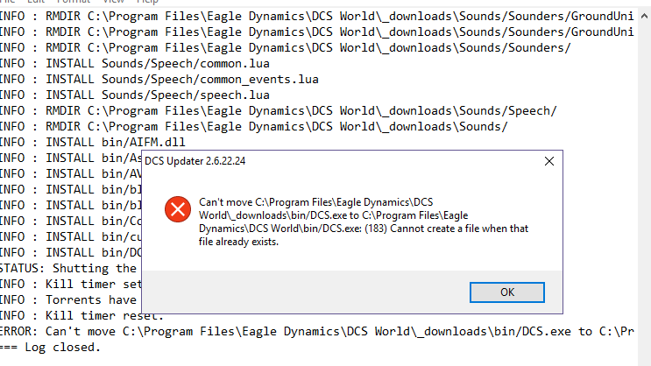Click the red error icon in dialog
The height and width of the screenshot is (366, 651).
click(178, 209)
